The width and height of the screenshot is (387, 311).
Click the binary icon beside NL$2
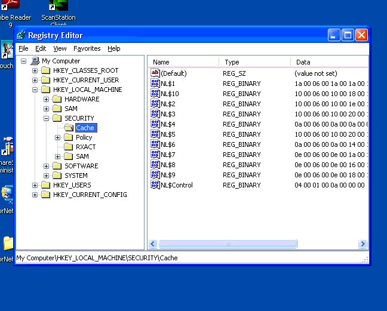pos(155,104)
